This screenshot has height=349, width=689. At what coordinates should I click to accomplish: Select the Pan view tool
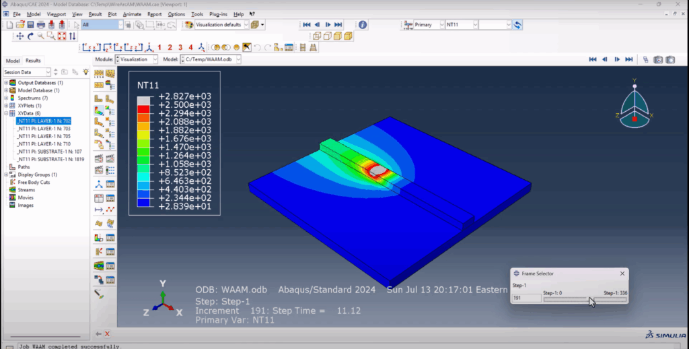20,36
